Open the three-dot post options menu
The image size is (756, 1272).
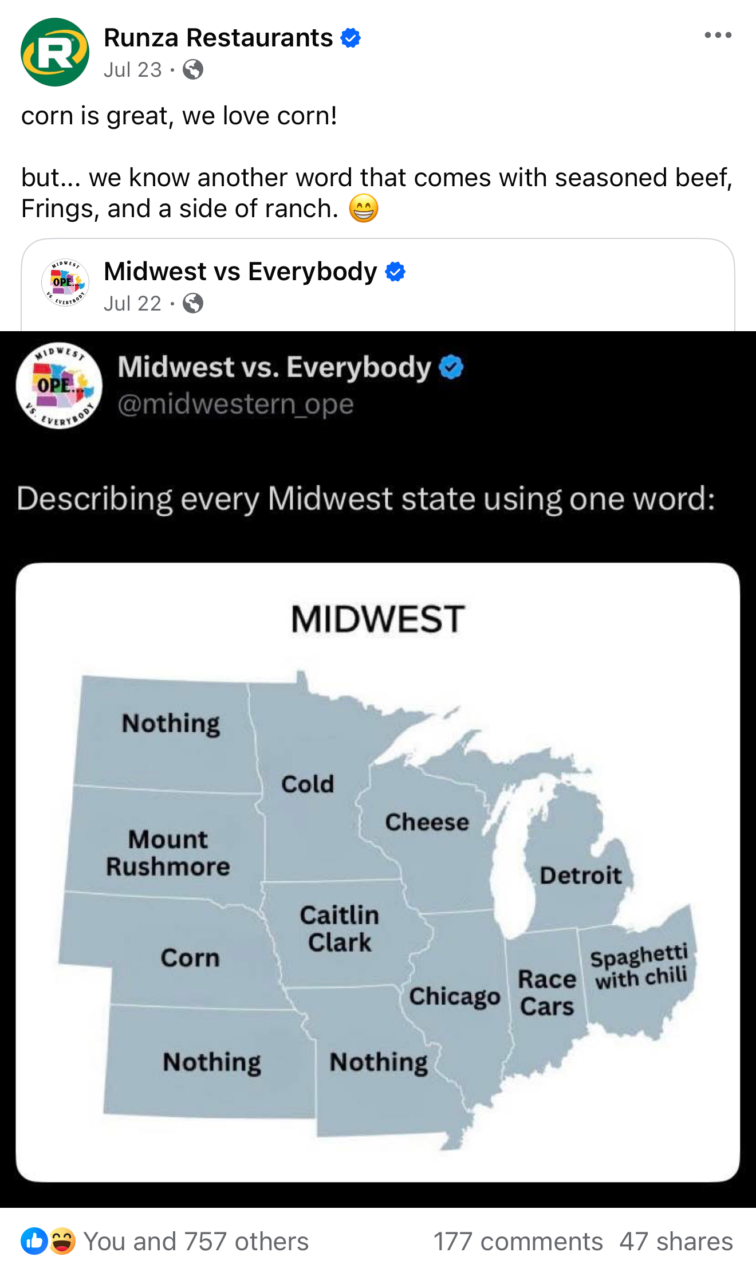pos(718,36)
